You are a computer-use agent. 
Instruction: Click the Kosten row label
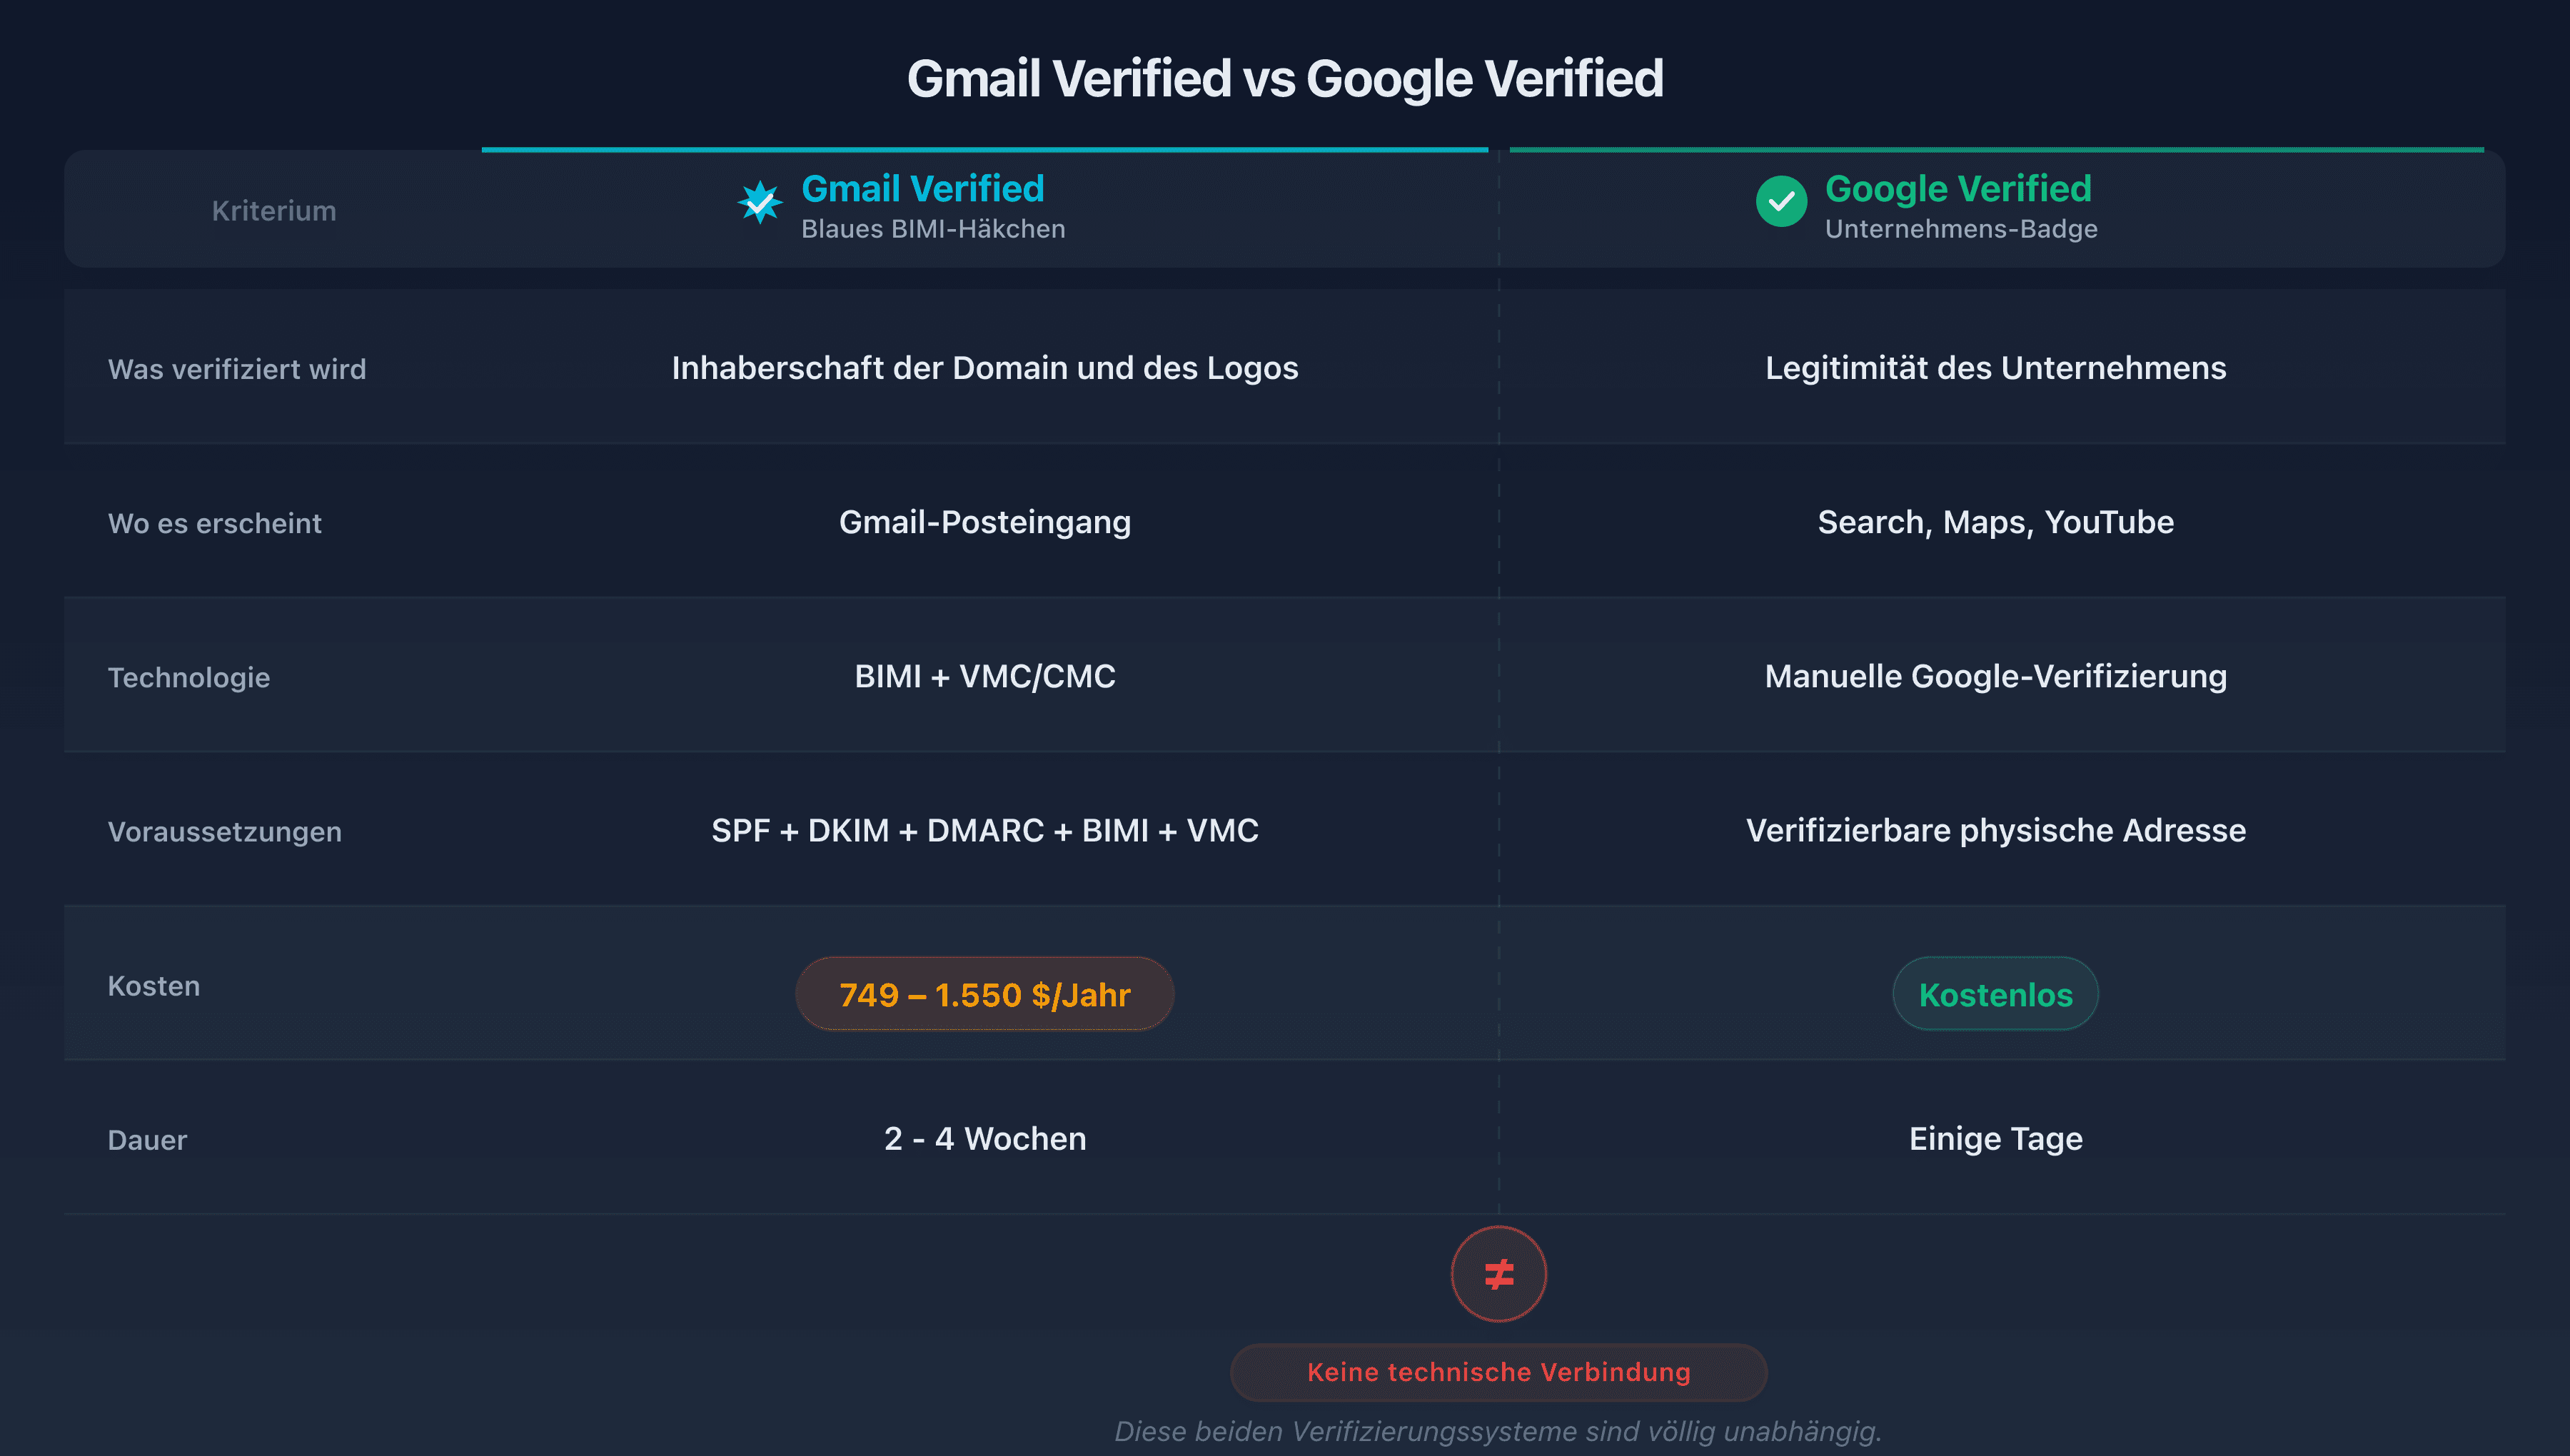click(154, 985)
